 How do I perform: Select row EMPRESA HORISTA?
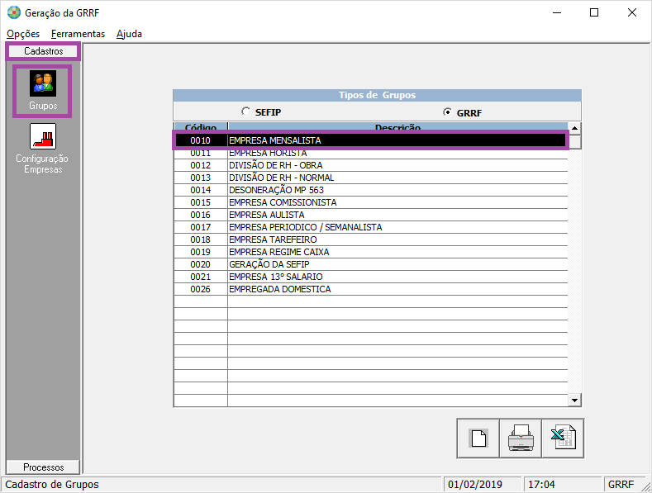point(371,153)
